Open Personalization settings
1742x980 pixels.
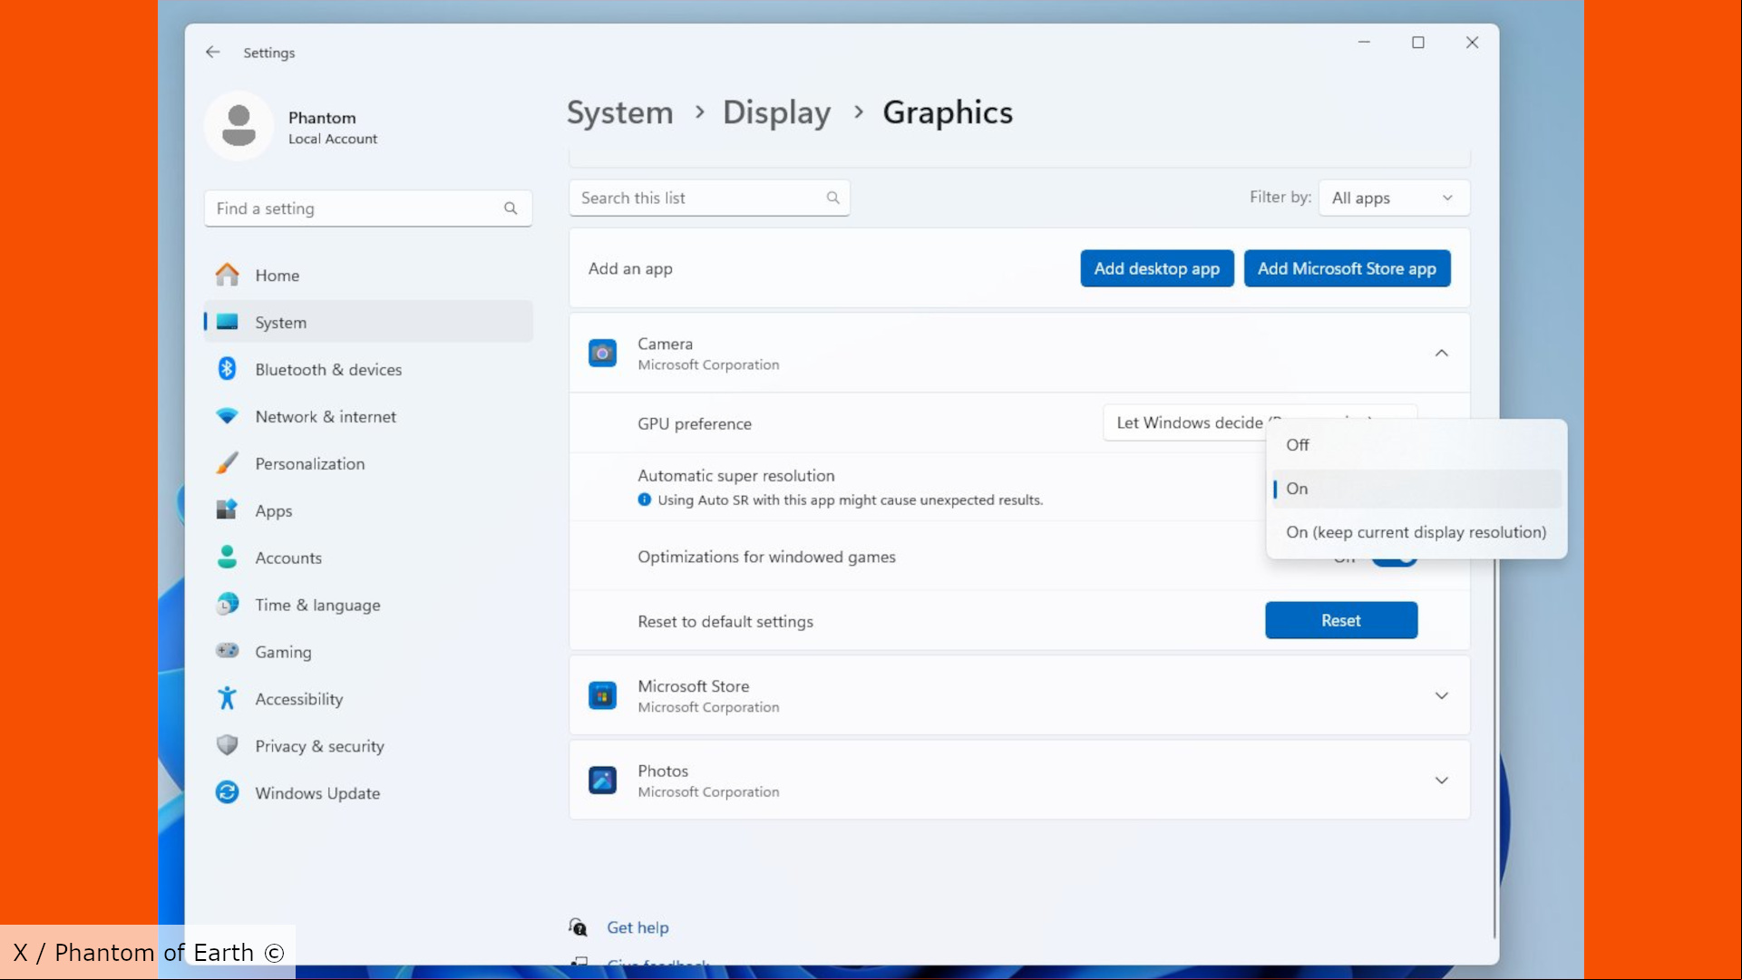(x=368, y=463)
